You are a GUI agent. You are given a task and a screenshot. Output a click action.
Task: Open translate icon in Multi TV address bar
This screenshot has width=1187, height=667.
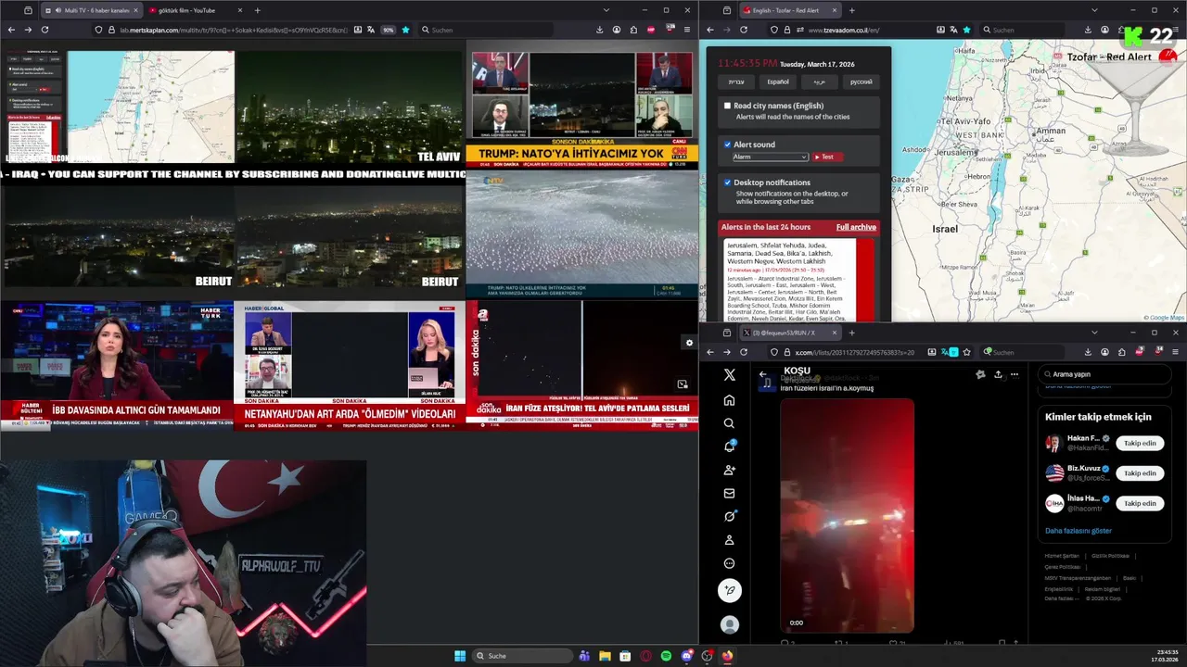[x=370, y=30]
